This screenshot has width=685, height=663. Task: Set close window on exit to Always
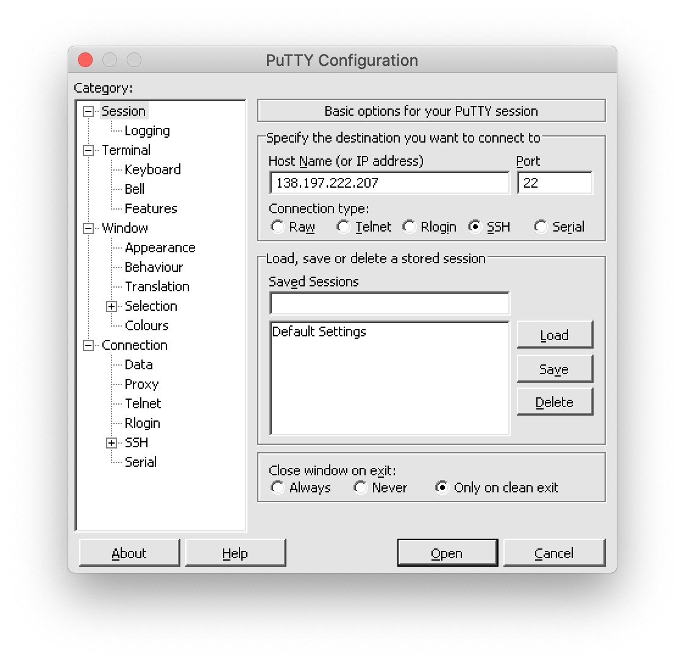[x=278, y=487]
